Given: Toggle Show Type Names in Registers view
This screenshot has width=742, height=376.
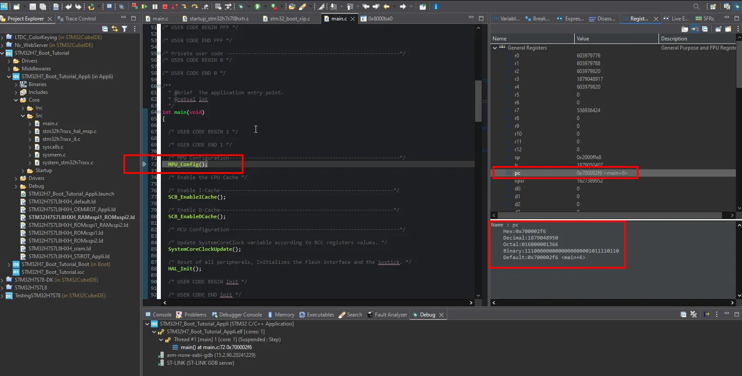Looking at the screenshot, I should point(685,29).
